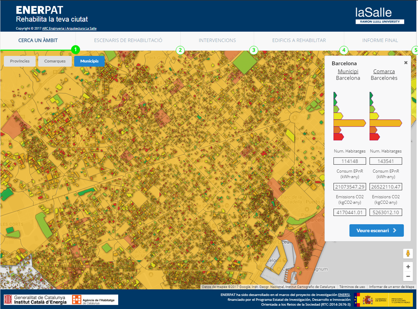
Task: Click municipi Emissions CO2 value 4170441.01
Action: click(x=350, y=212)
